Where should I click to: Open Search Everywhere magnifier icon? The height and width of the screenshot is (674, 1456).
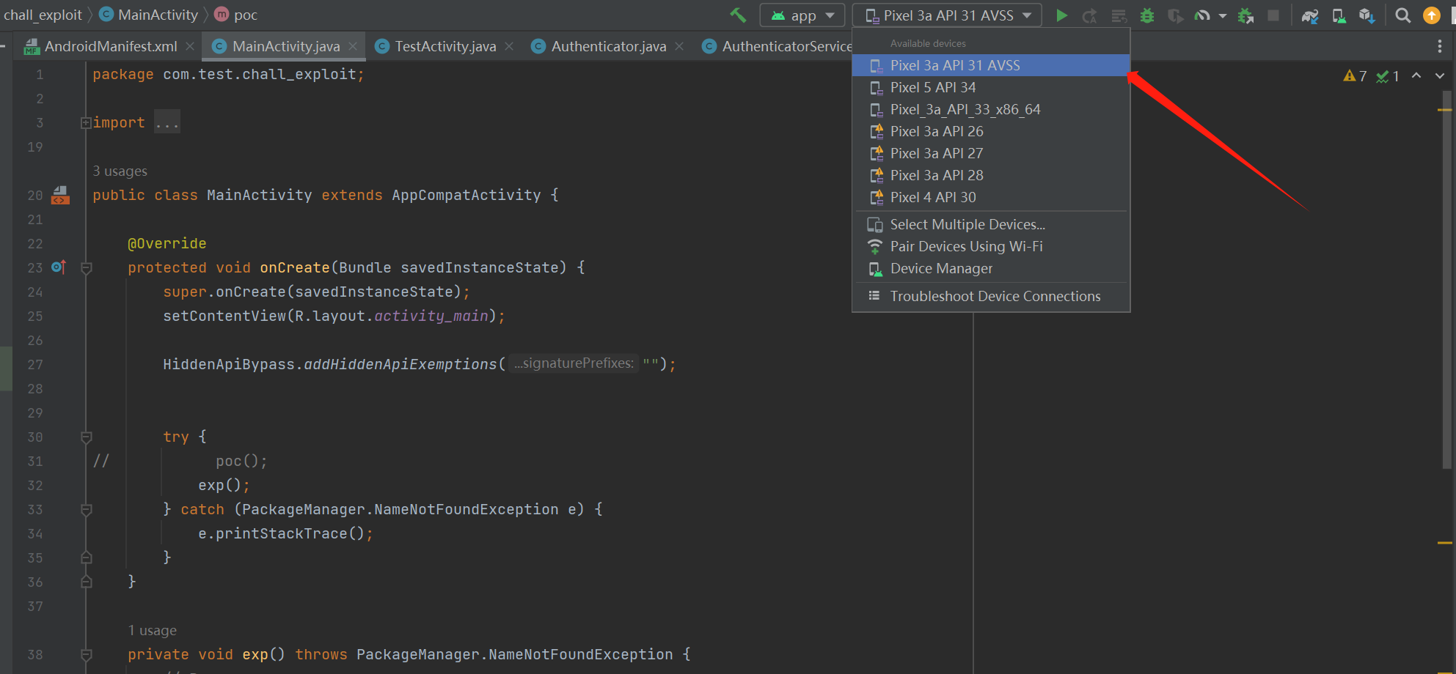[x=1402, y=15]
